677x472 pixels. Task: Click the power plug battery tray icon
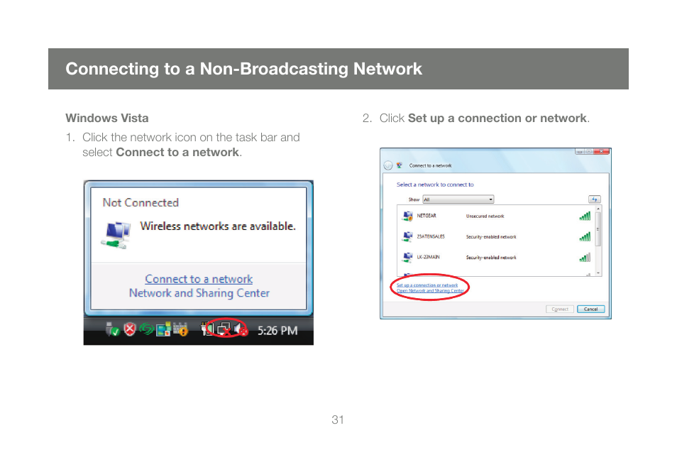(207, 329)
